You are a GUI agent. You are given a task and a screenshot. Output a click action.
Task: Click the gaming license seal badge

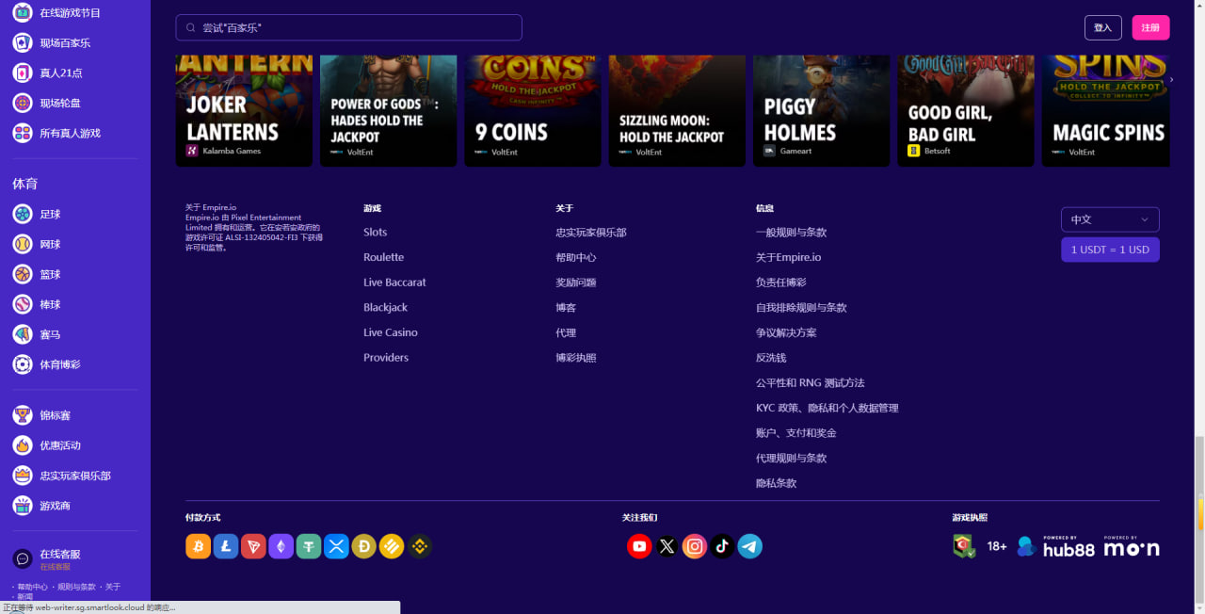click(x=964, y=546)
